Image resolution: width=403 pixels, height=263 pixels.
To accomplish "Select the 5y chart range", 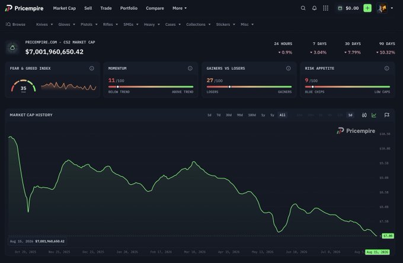I will click(272, 115).
